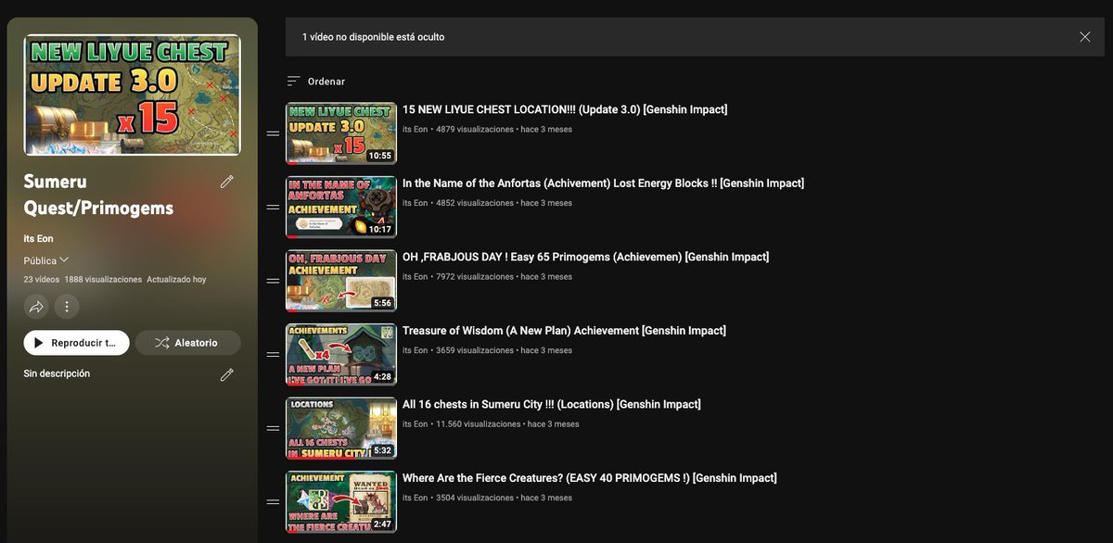
Task: Open the playlist three-dot more options menu
Action: 66,306
